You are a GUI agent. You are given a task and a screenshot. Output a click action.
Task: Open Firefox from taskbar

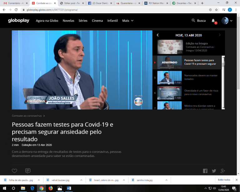click(x=51, y=188)
